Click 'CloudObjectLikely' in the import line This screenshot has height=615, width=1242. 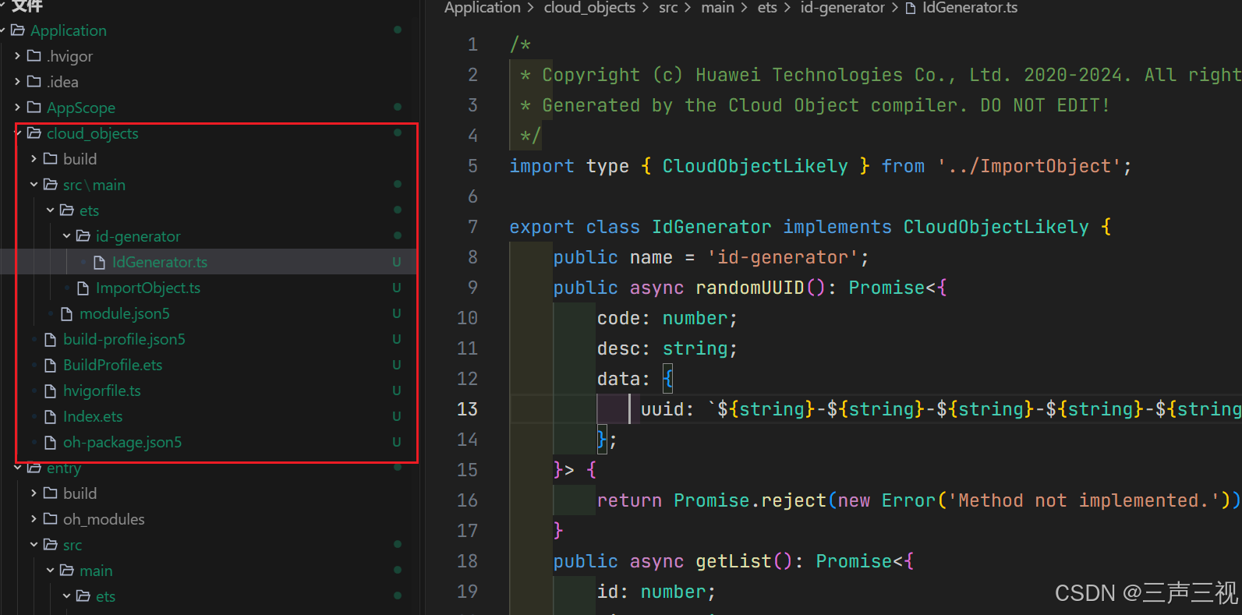point(755,166)
